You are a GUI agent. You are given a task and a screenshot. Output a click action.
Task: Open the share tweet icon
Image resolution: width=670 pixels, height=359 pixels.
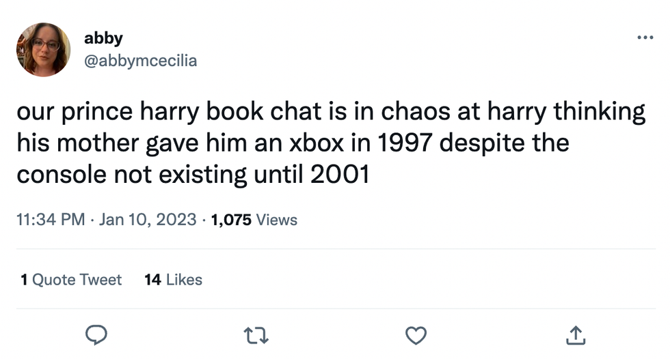coord(576,334)
